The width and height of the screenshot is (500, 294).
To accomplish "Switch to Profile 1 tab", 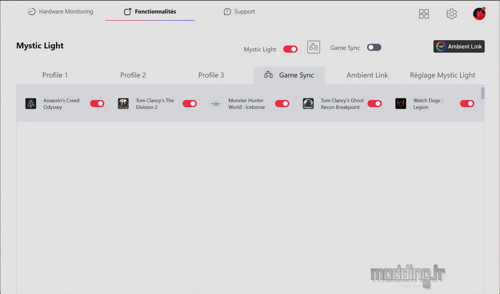I will tap(55, 75).
